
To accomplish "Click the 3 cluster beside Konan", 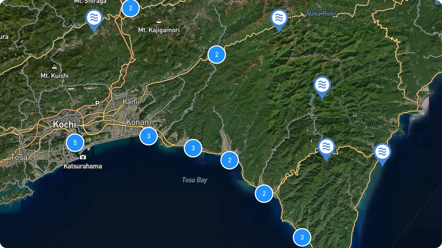I will pos(149,136).
